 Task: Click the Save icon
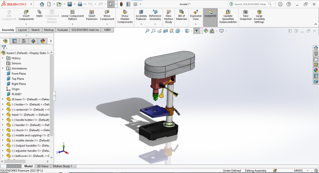pos(70,4)
